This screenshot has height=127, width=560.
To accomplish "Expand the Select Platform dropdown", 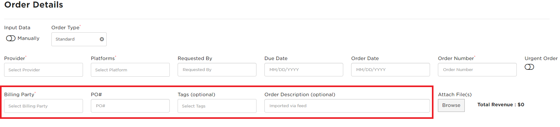I will pyautogui.click(x=130, y=70).
